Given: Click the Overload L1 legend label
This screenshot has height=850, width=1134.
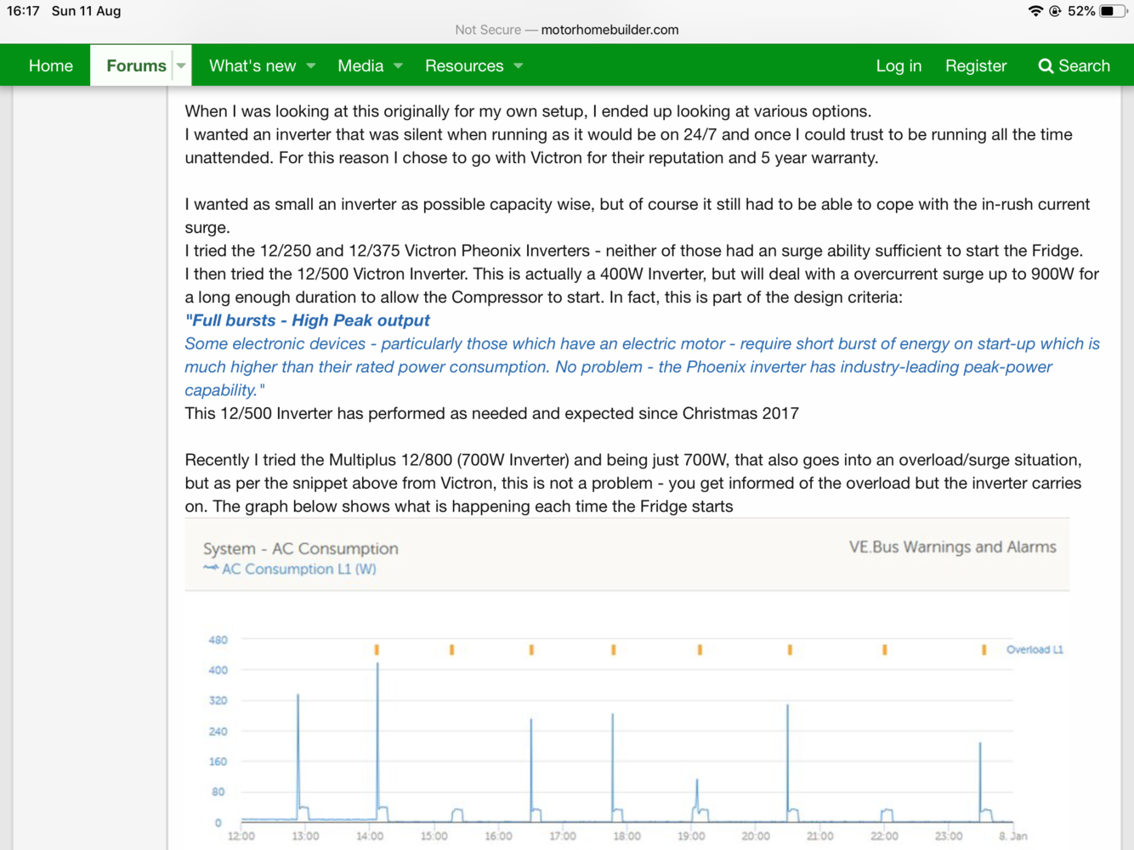Looking at the screenshot, I should (x=1035, y=649).
